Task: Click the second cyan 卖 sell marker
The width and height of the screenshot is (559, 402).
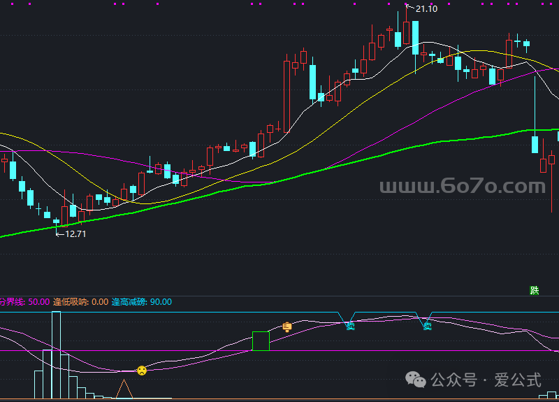Action: coord(427,325)
